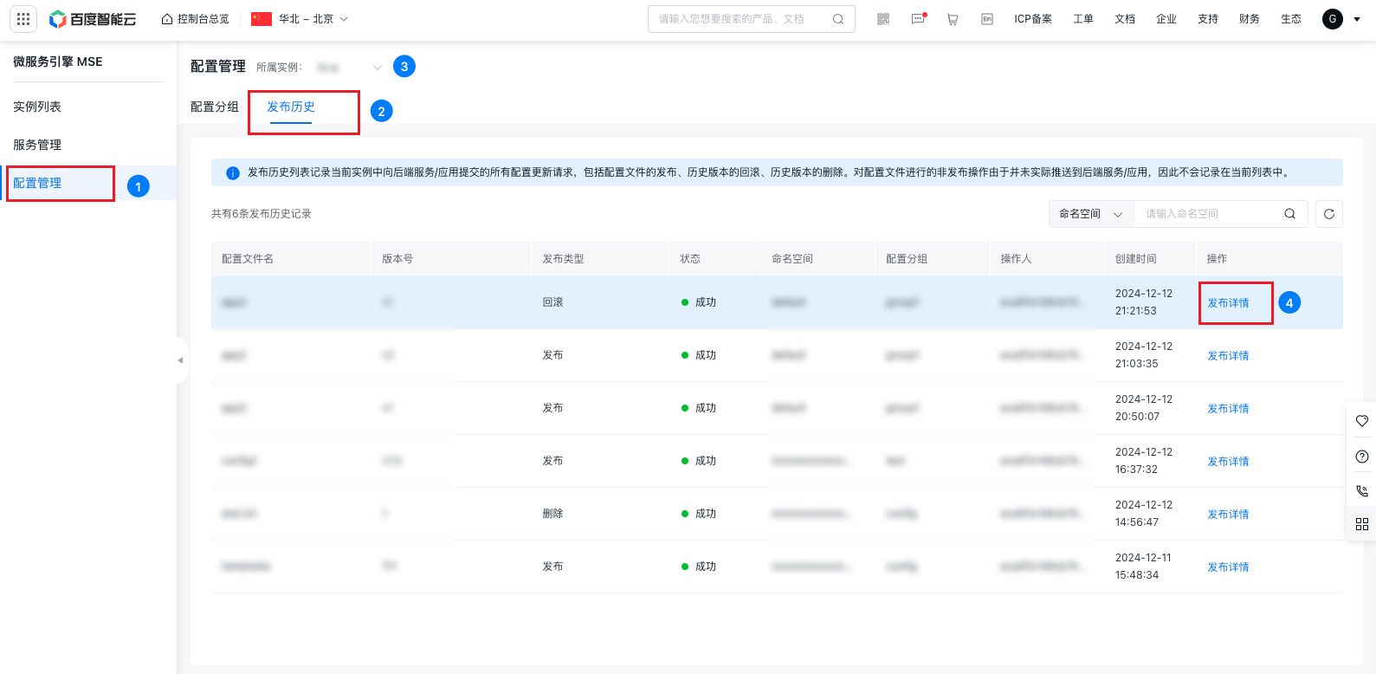This screenshot has width=1376, height=674.
Task: Open the feedback heart icon on right rail
Action: tap(1362, 421)
